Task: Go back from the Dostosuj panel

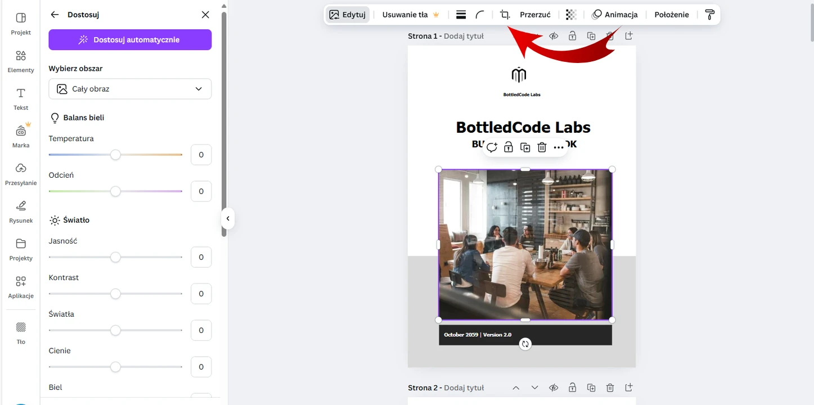Action: tap(55, 15)
